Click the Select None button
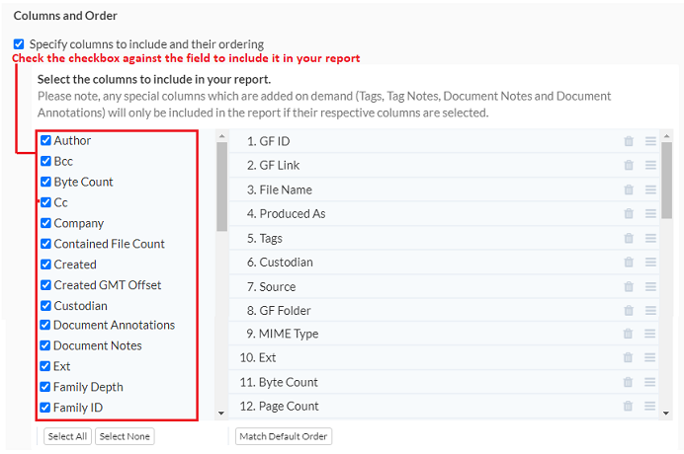The image size is (684, 454). [125, 436]
